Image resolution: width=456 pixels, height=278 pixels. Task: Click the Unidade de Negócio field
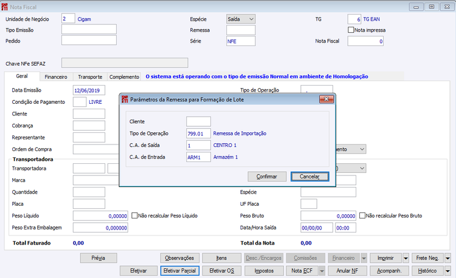[x=68, y=19]
